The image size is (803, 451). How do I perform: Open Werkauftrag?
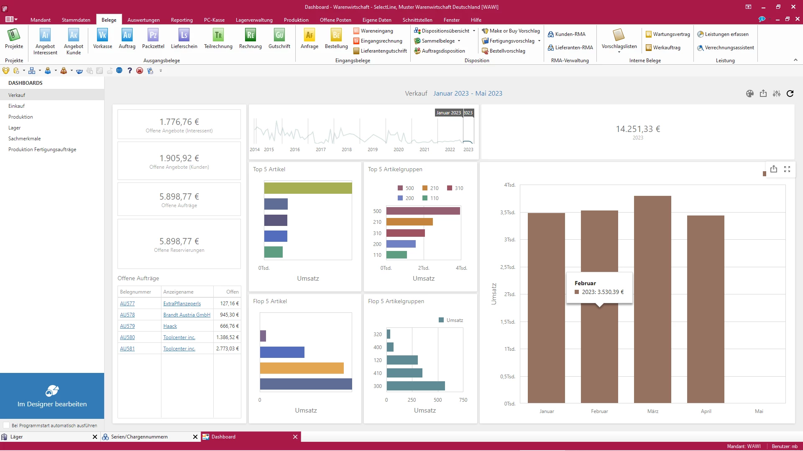point(663,48)
